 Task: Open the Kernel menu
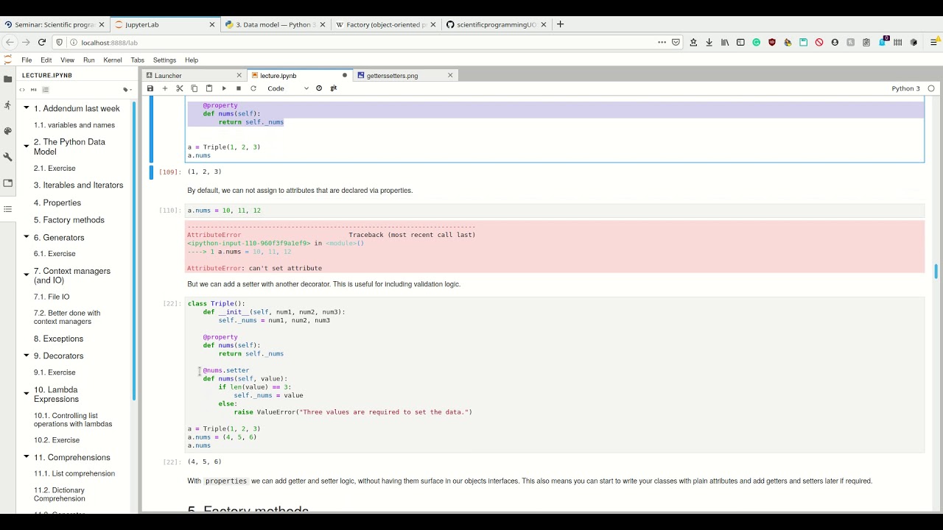click(x=113, y=60)
